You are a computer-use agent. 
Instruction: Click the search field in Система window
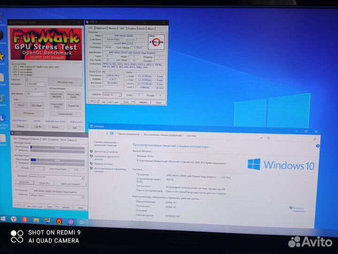pyautogui.click(x=295, y=139)
